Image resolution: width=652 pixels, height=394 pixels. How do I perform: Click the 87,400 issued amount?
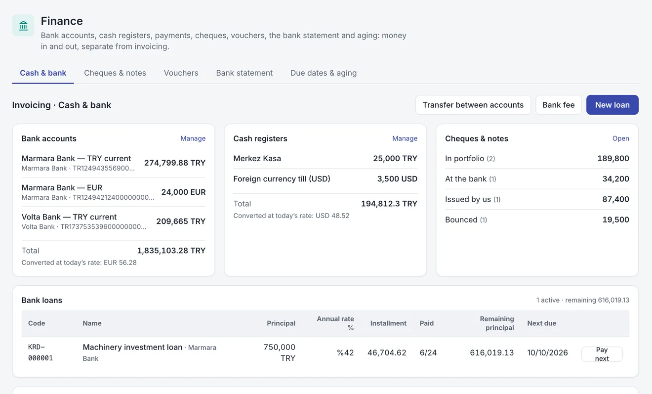615,199
